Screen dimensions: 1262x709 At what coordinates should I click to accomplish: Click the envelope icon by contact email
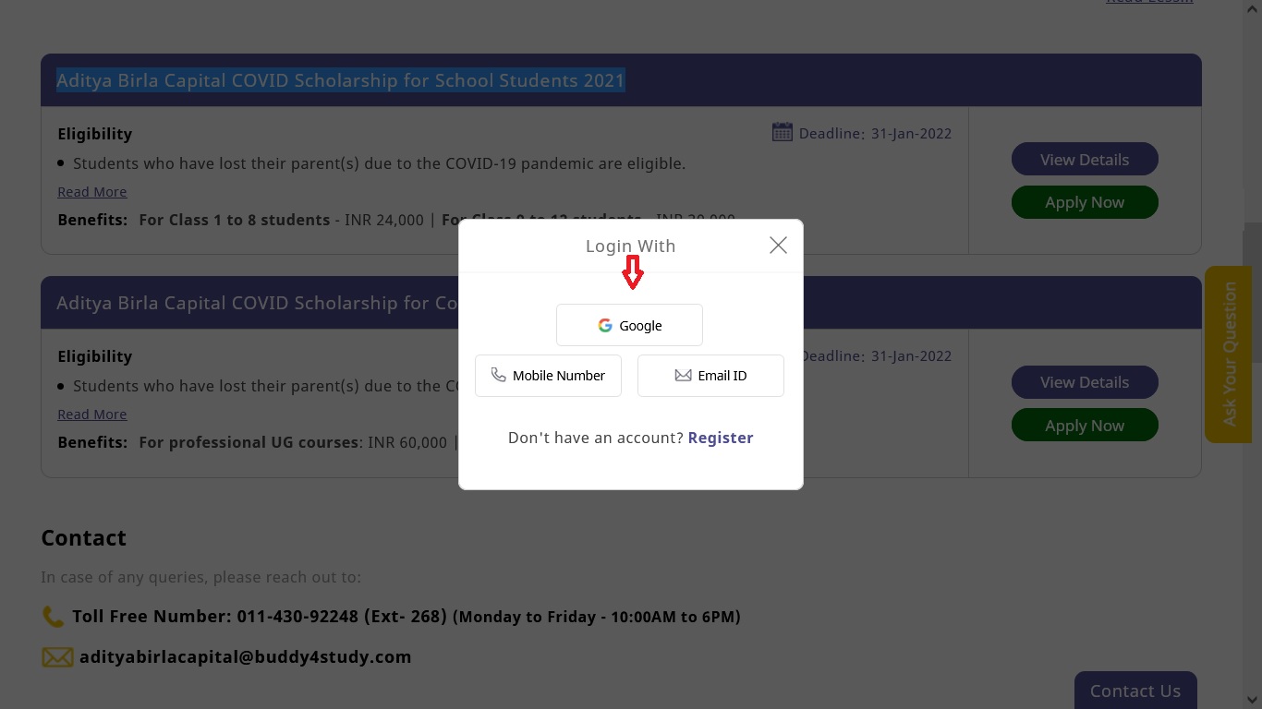(57, 657)
